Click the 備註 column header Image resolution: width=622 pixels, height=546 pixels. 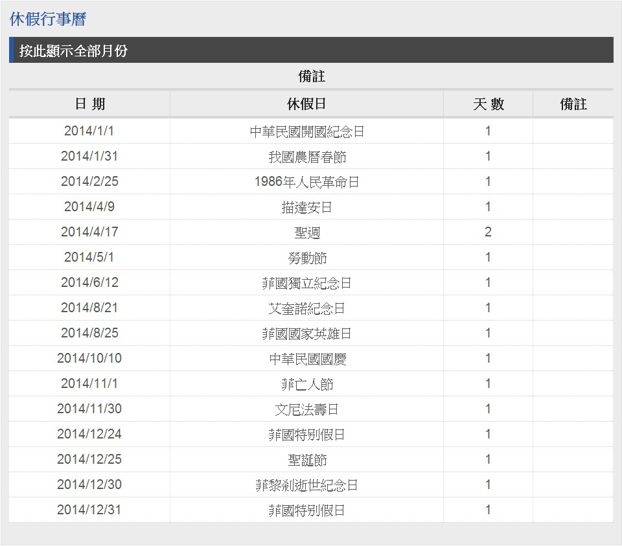point(573,103)
